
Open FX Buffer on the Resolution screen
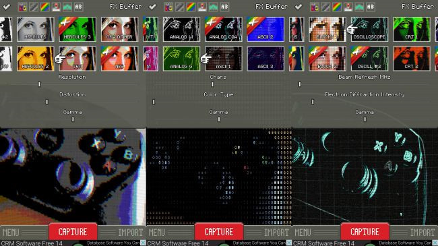[x=126, y=7]
